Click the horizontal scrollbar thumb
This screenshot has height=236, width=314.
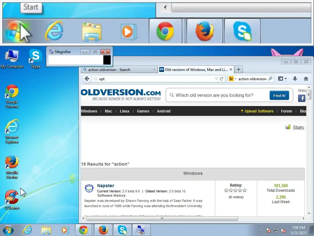(162, 218)
